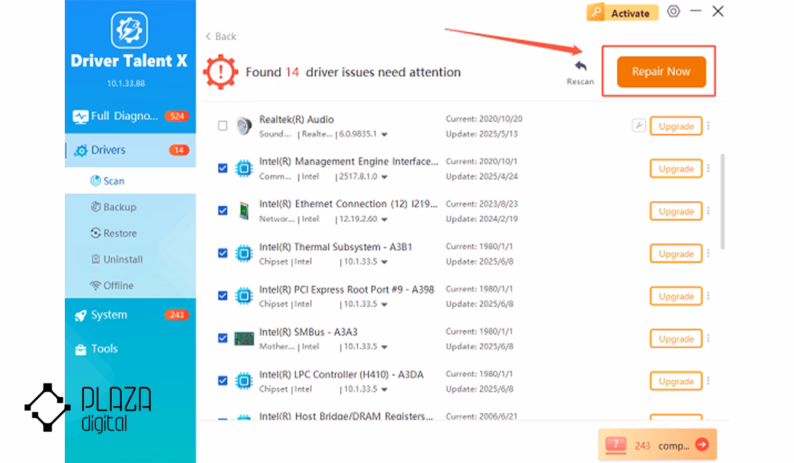Check the Realtek Audio checkbox

tap(223, 126)
